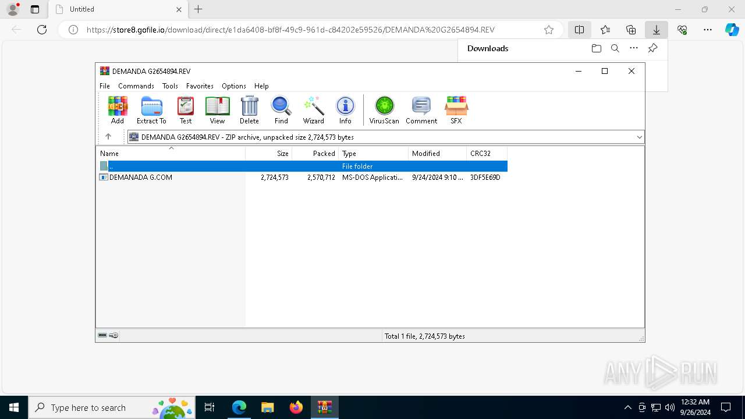Open the View toolbar icon
Image resolution: width=745 pixels, height=419 pixels.
click(217, 110)
